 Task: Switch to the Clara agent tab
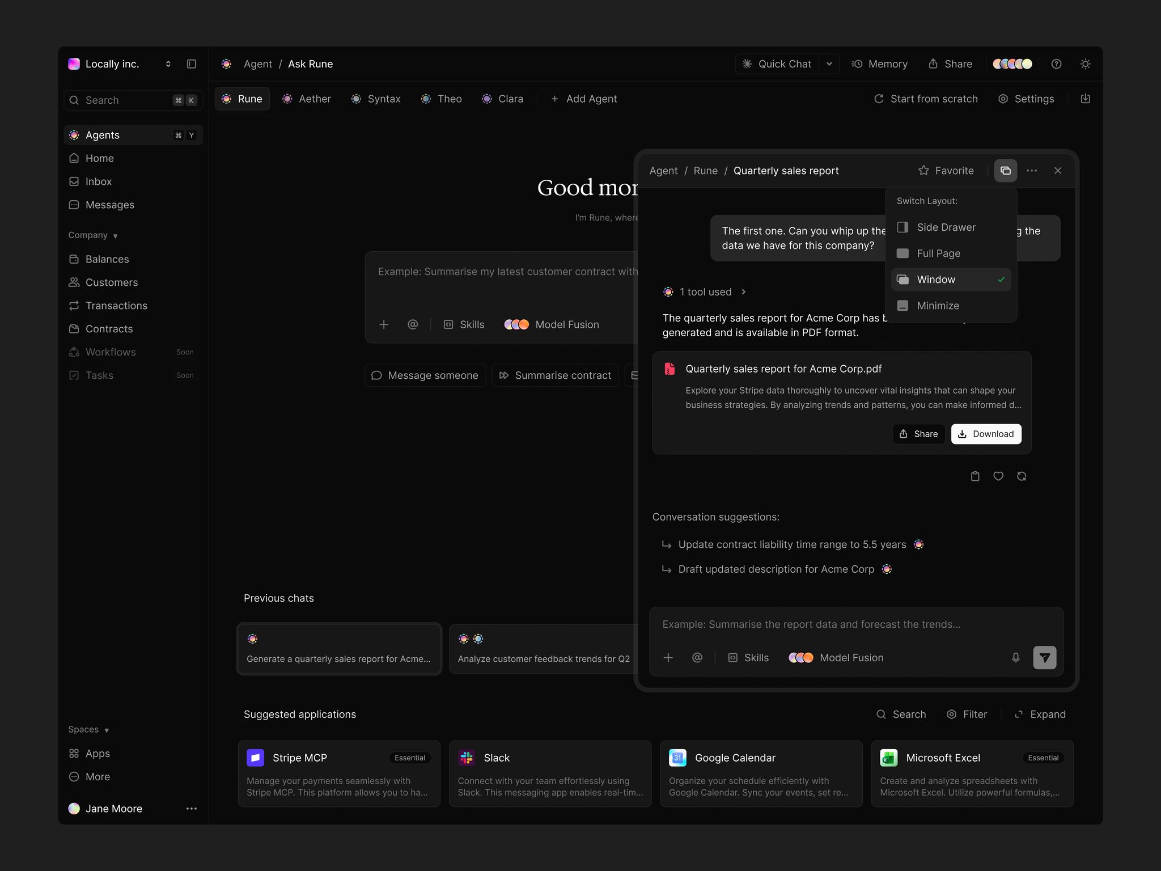[x=502, y=99]
